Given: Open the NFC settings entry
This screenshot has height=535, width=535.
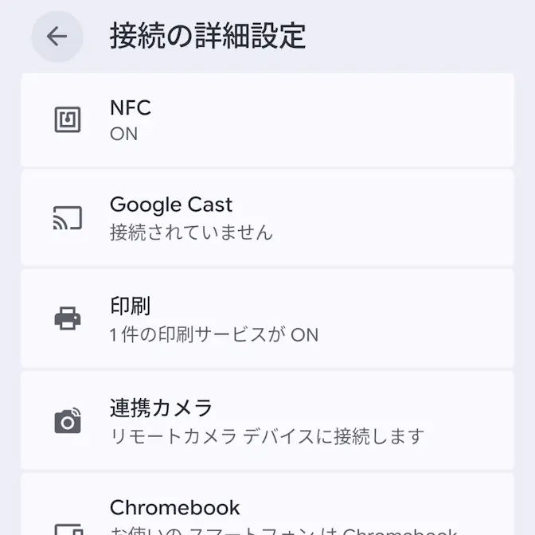Looking at the screenshot, I should pos(131,107).
